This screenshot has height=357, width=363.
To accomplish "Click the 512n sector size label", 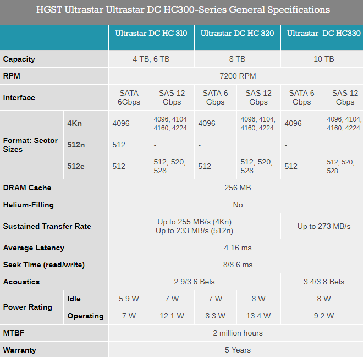I will [x=76, y=145].
